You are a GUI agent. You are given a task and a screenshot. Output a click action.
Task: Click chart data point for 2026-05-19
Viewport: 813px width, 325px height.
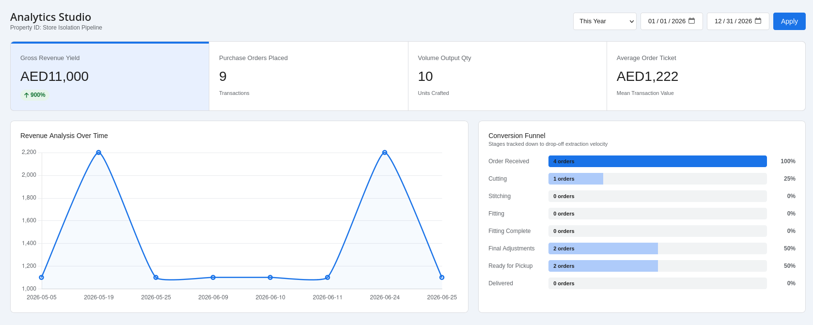[x=98, y=153]
